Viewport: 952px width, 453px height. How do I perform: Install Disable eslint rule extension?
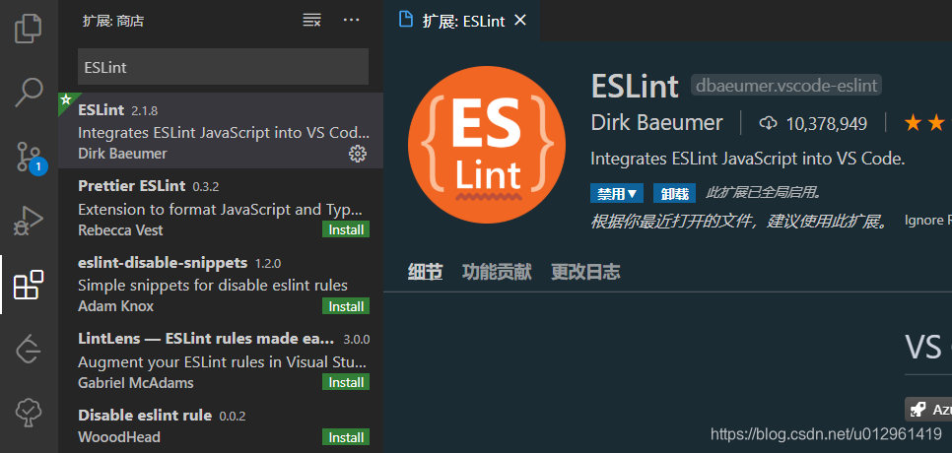click(346, 437)
